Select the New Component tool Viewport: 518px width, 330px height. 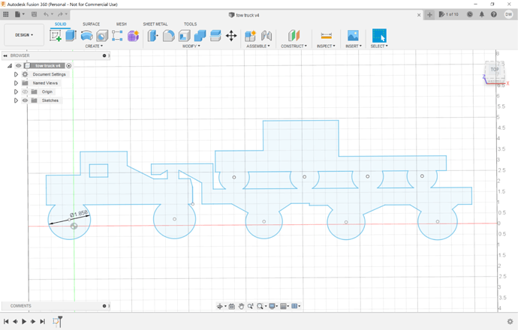pos(251,36)
